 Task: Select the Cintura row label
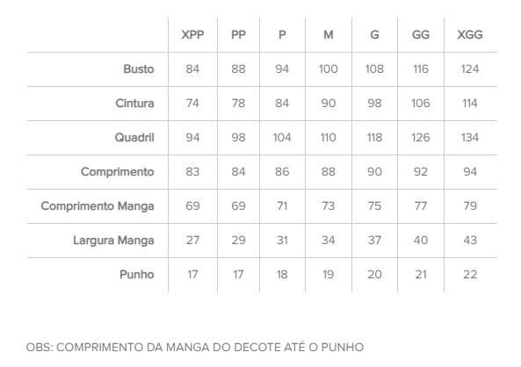point(134,104)
